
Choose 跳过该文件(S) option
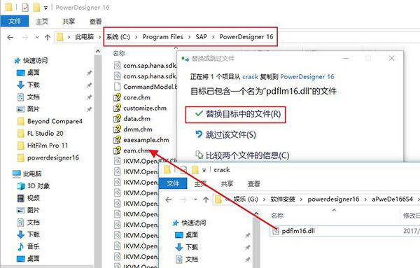[x=225, y=134]
